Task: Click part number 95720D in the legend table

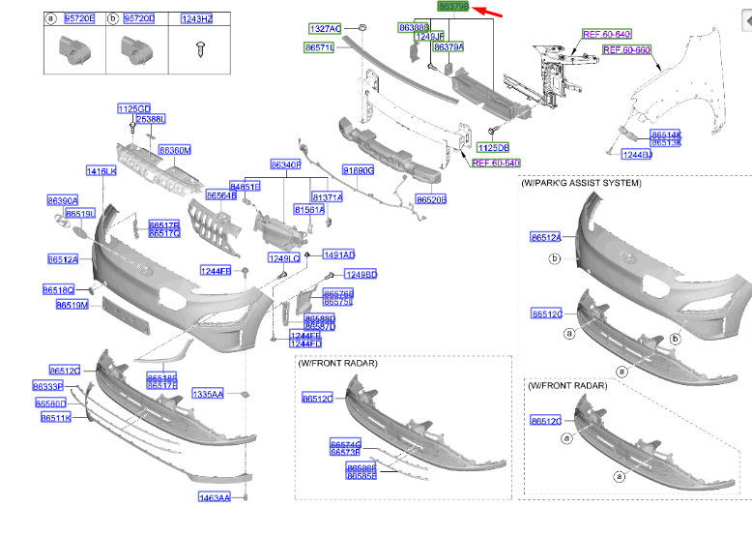Action: coord(139,18)
